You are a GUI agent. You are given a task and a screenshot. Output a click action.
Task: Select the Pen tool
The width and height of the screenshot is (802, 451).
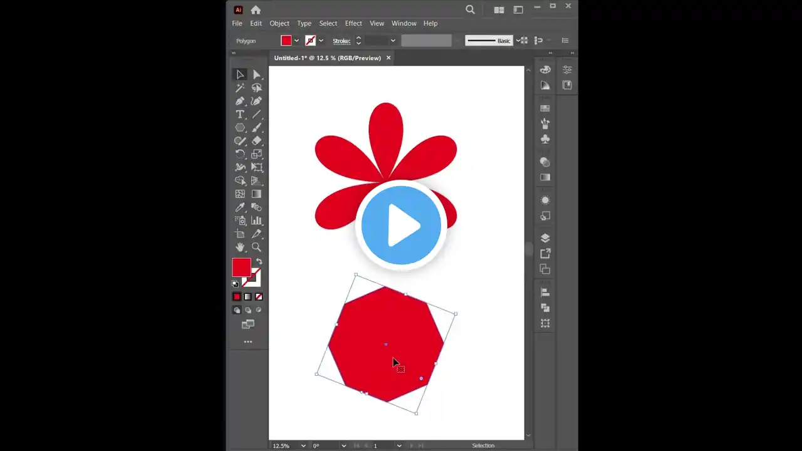(x=240, y=101)
